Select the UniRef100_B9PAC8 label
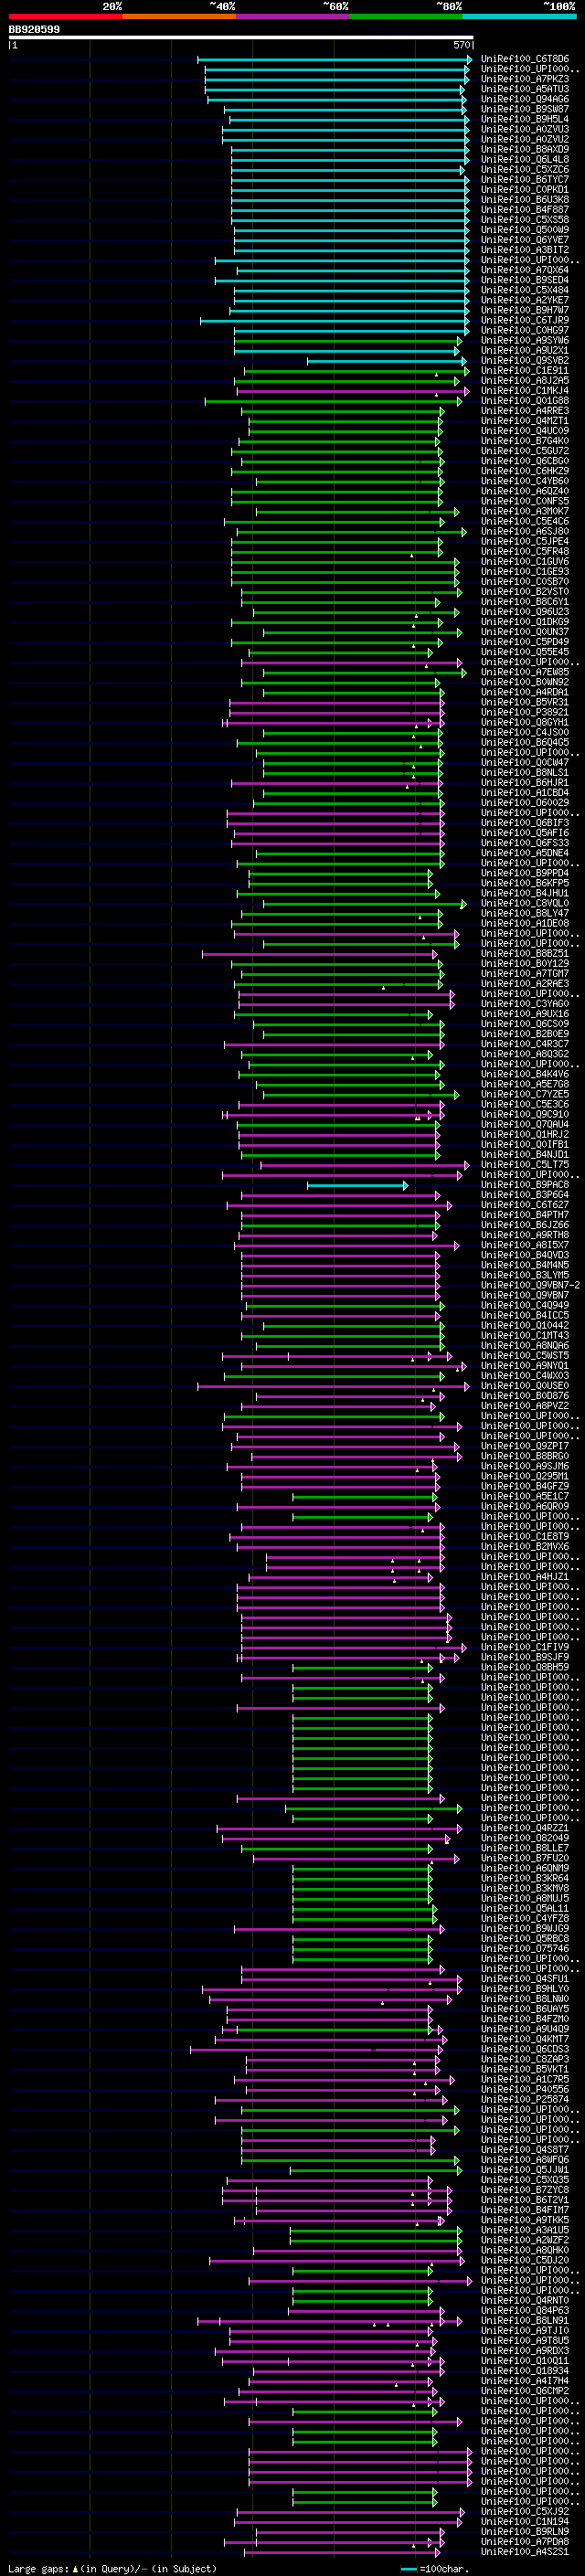This screenshot has width=585, height=2576. pos(524,1185)
